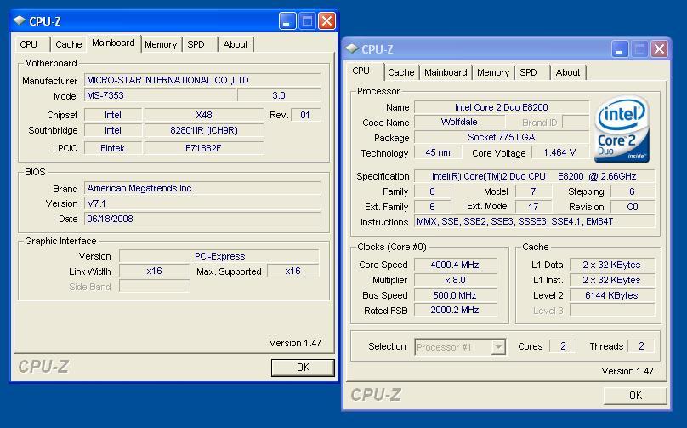Click the 82801IR (ICH9R) southbridge value
This screenshot has height=428, width=687.
[204, 130]
